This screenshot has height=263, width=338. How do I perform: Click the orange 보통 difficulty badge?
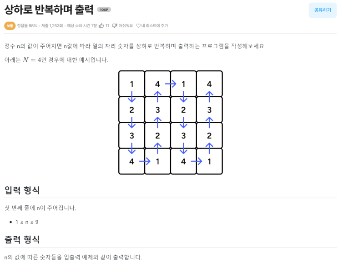click(10, 26)
